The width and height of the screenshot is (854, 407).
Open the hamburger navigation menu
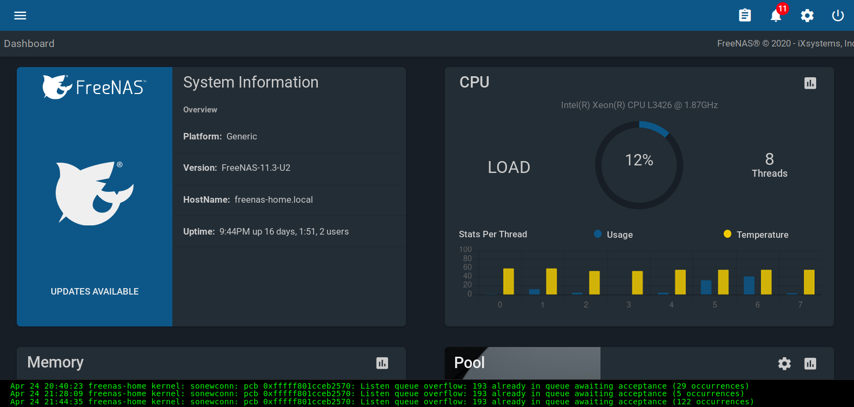(20, 16)
